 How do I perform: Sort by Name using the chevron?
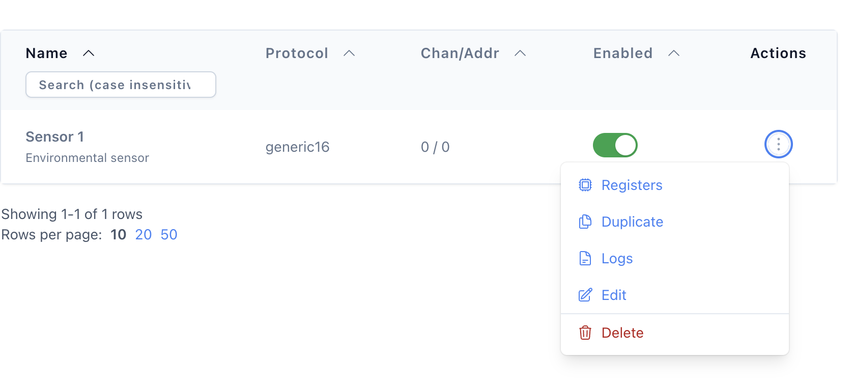pos(89,53)
